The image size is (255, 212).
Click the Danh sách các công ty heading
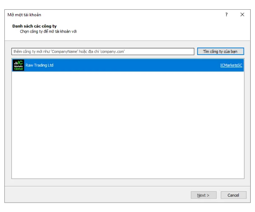click(34, 26)
